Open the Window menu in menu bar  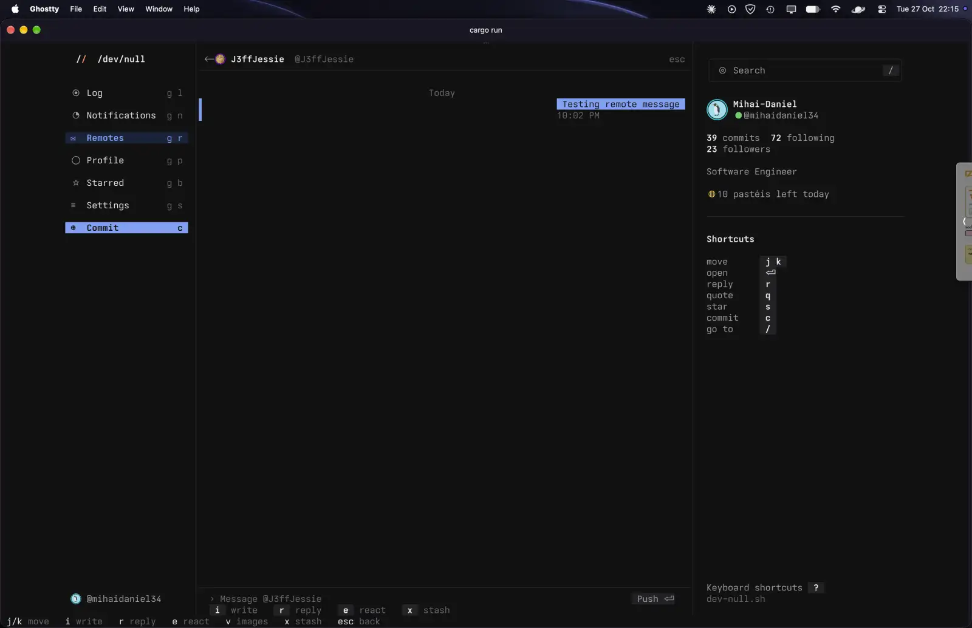[159, 9]
